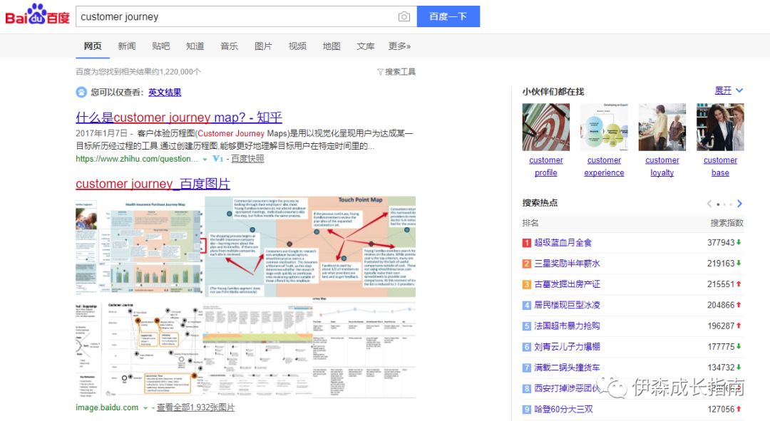Open the 知道 tab

pyautogui.click(x=195, y=46)
